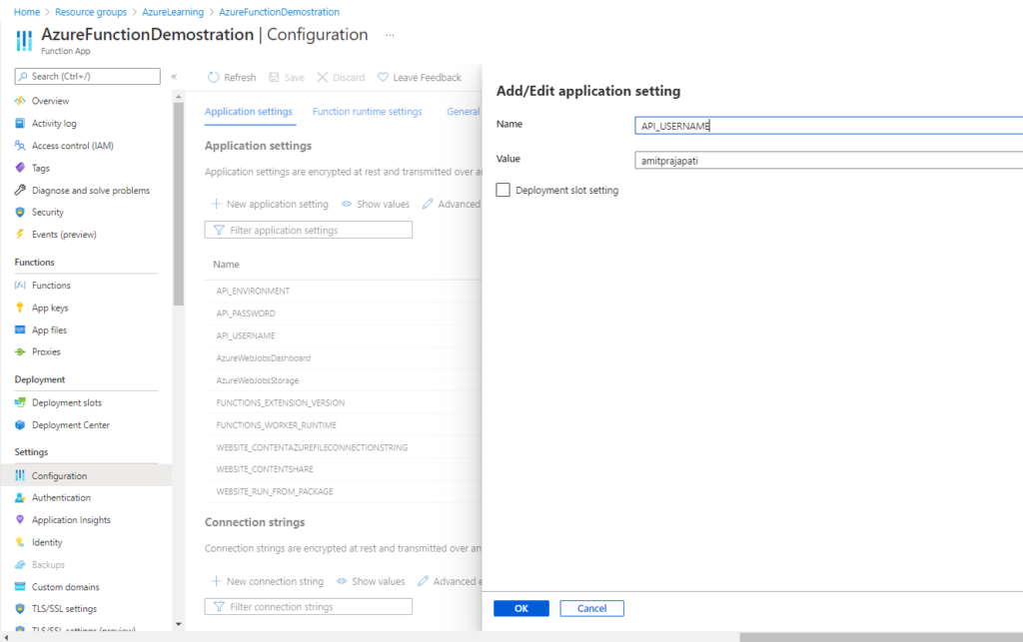Screen dimensions: 1023x642
Task: Open App keys via the key icon
Action: click(20, 308)
